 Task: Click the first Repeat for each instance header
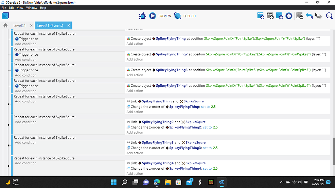click(44, 34)
